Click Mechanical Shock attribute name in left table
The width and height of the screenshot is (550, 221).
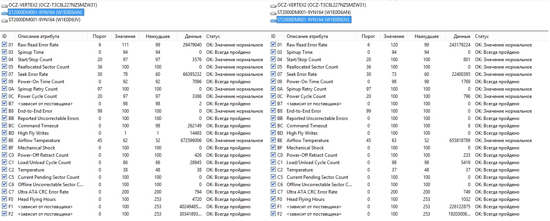[x=36, y=148]
